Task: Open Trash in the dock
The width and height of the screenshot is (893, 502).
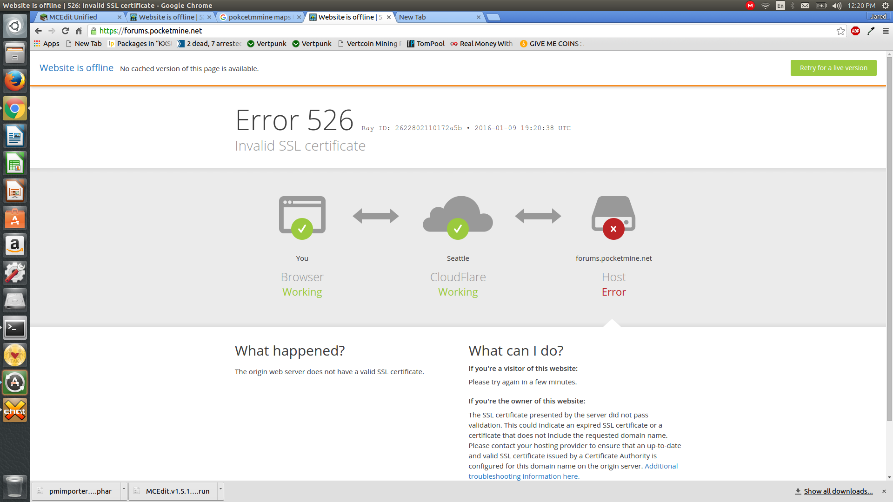Action: pos(15,487)
